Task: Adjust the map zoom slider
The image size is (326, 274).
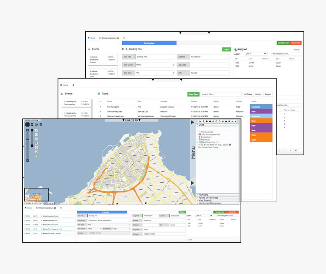Action: coord(27,139)
